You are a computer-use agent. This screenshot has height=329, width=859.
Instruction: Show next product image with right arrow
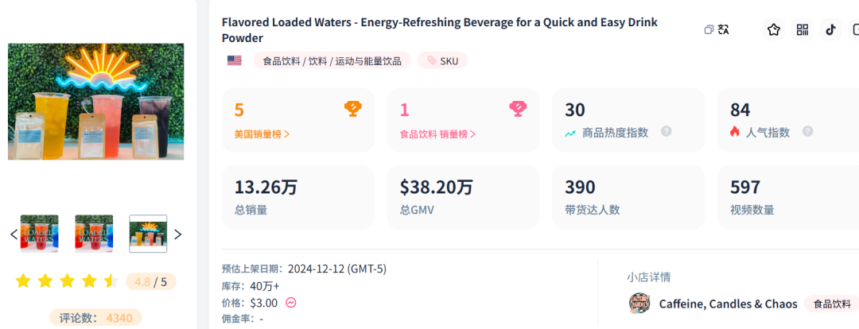[x=177, y=234]
